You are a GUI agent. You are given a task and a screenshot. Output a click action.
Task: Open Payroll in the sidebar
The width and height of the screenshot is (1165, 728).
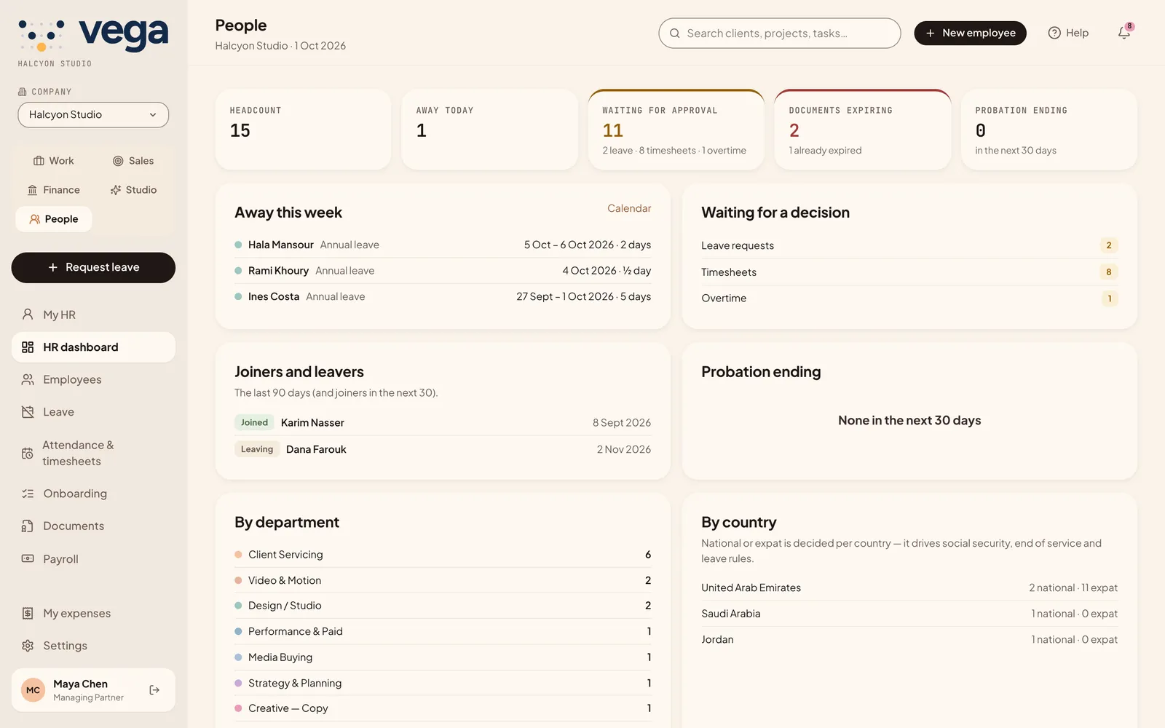[93, 559]
